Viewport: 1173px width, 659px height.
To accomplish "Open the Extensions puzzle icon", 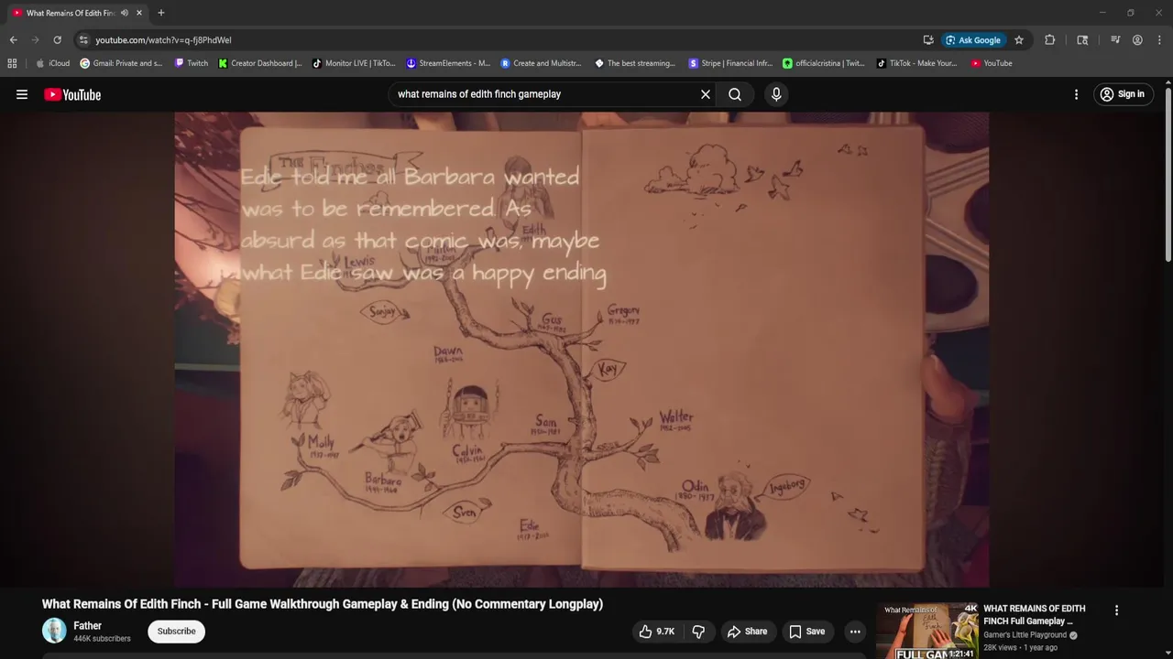I will [x=1050, y=40].
